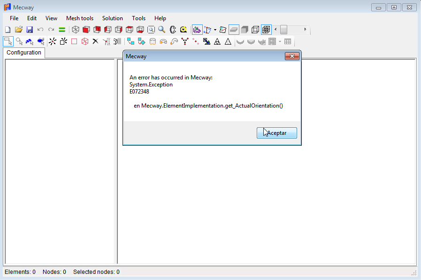Click the red outlined square icon
This screenshot has width=421, height=280.
pyautogui.click(x=74, y=41)
